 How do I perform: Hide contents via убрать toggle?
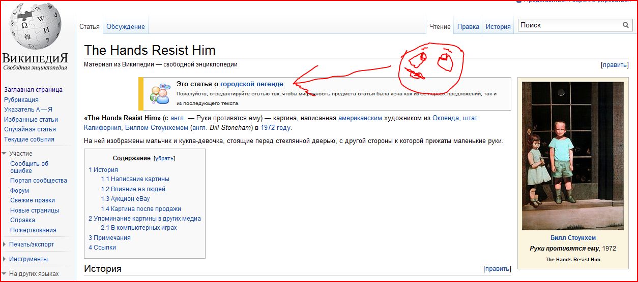(x=164, y=158)
